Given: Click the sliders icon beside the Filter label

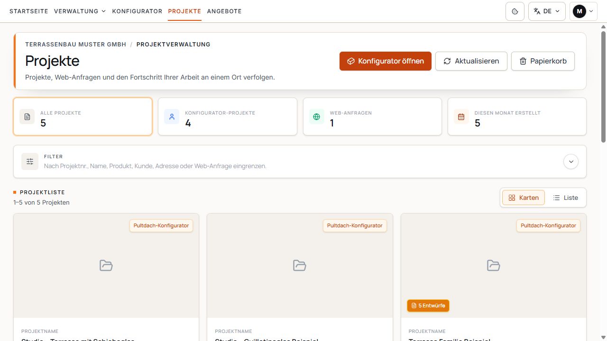Looking at the screenshot, I should point(30,162).
